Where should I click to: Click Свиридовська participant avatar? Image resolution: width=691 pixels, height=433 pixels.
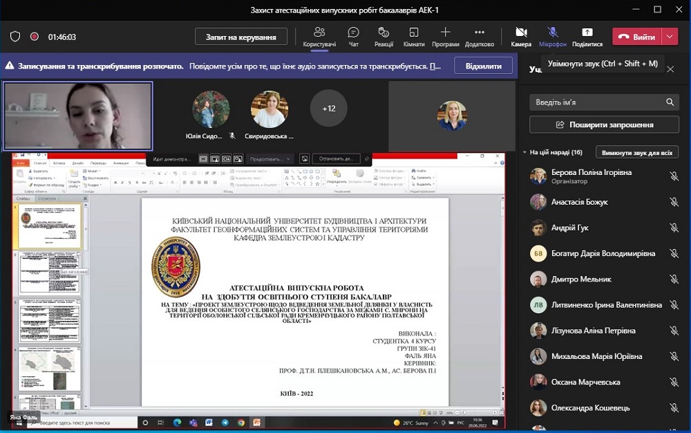[x=269, y=109]
